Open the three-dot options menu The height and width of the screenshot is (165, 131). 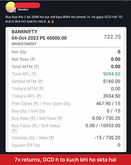tap(126, 1)
